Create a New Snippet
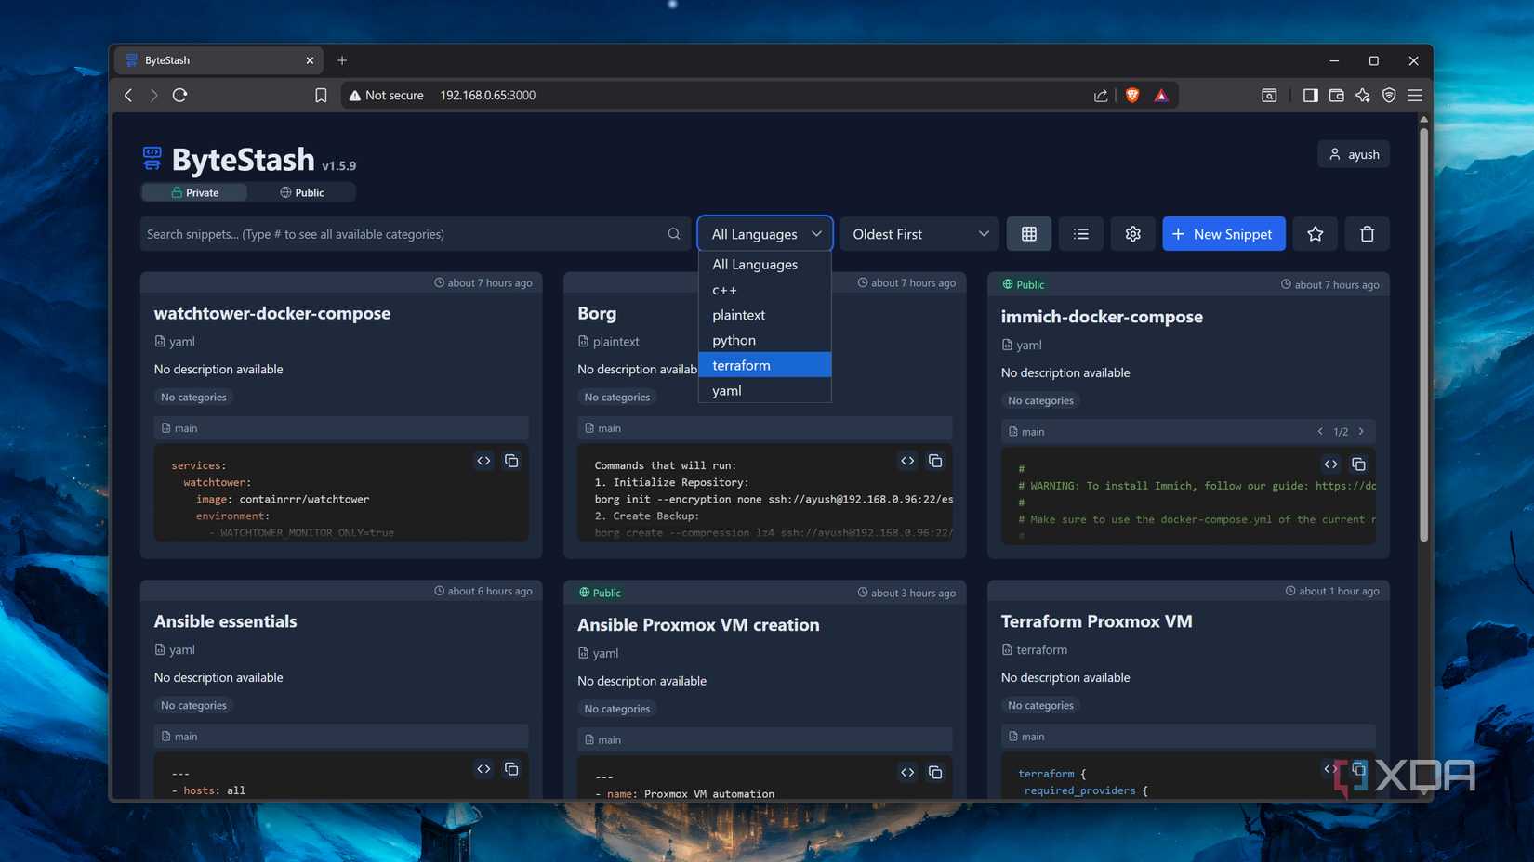Image resolution: width=1534 pixels, height=862 pixels. pyautogui.click(x=1223, y=233)
